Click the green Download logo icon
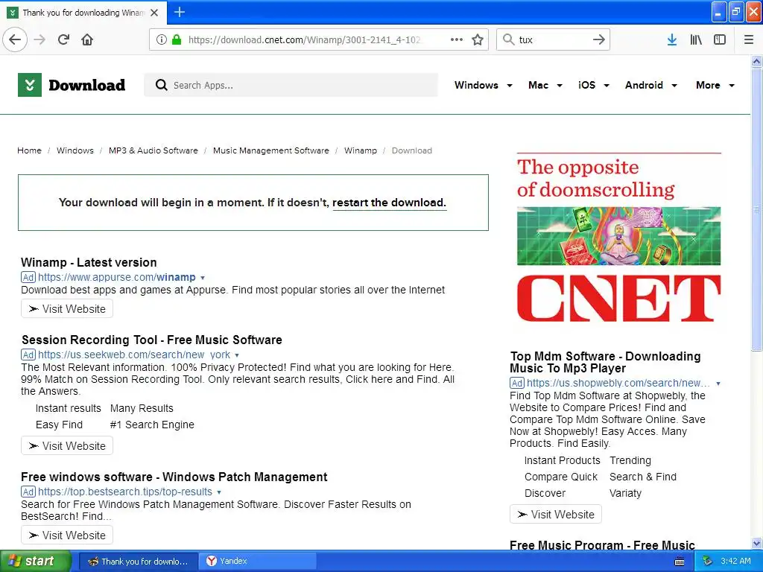 tap(30, 85)
